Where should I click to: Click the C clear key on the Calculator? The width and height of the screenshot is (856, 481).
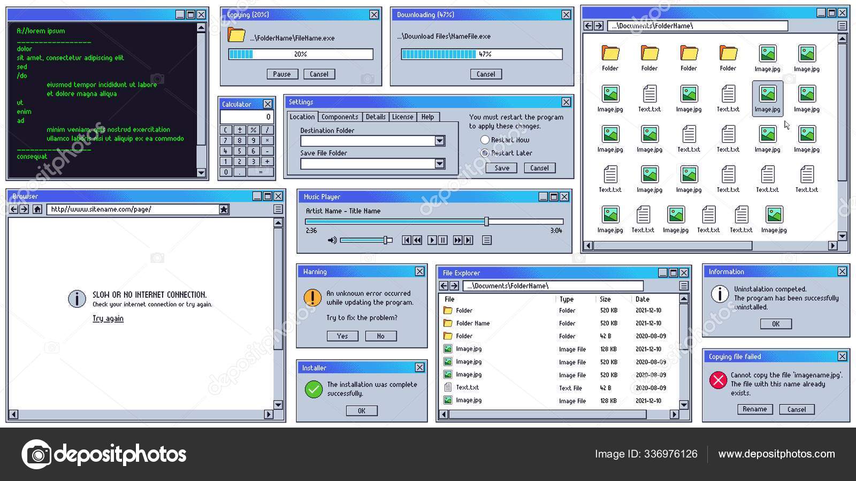coord(225,130)
